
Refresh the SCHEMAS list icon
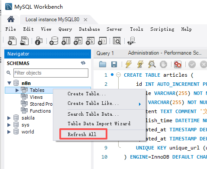click(83, 63)
